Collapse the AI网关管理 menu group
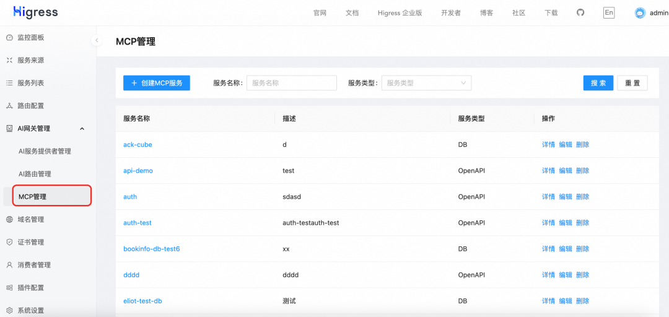669x317 pixels. [82, 129]
